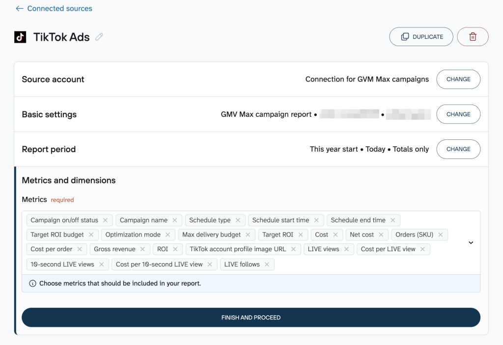Remove the Cost metric tag

pyautogui.click(x=335, y=235)
